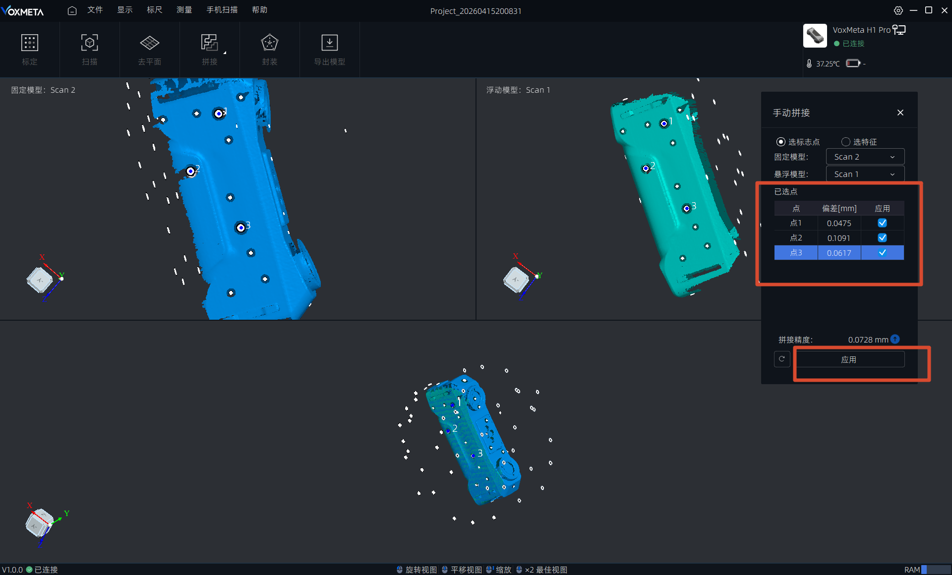Screen dimensions: 952x575
Task: Check the device temperature thermometer icon
Action: point(809,63)
